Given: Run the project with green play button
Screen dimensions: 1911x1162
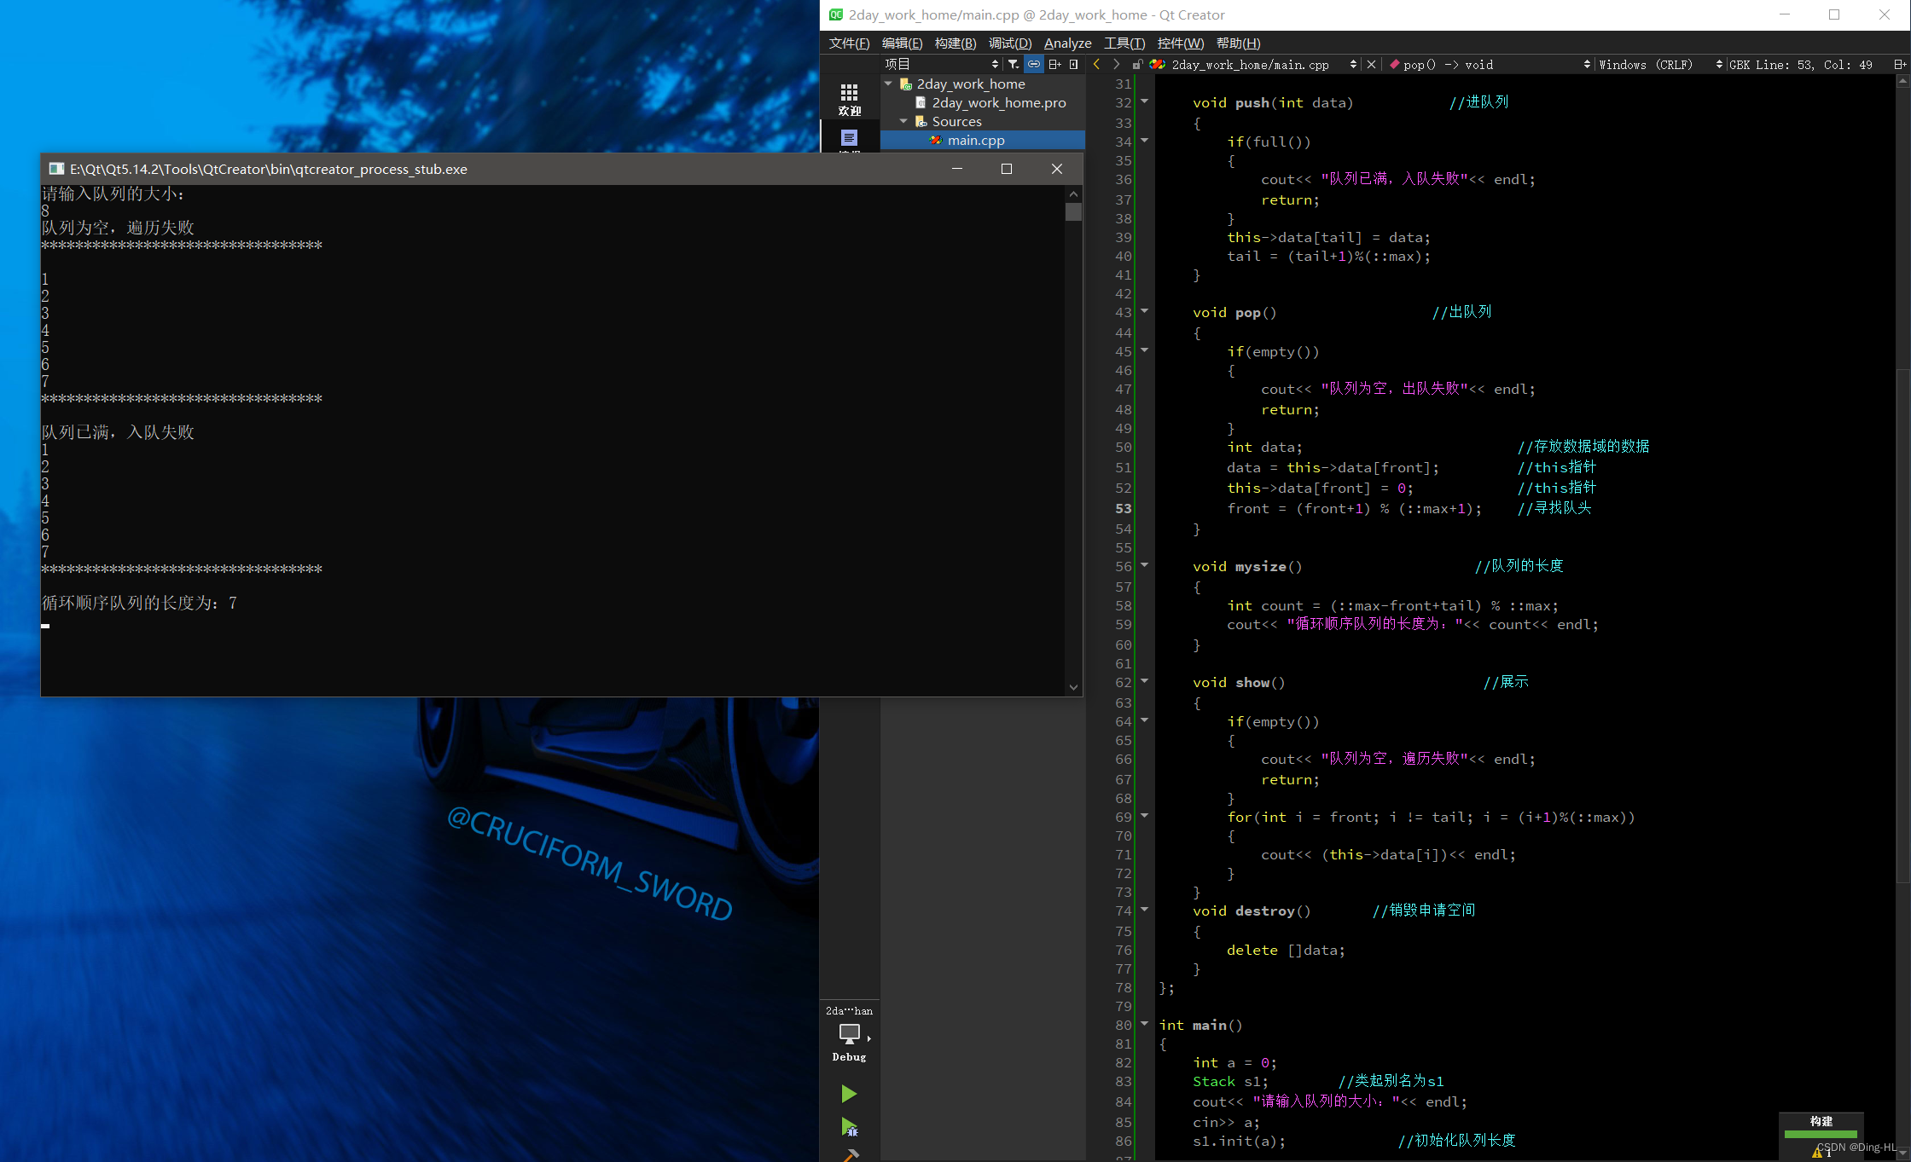Looking at the screenshot, I should pos(848,1094).
